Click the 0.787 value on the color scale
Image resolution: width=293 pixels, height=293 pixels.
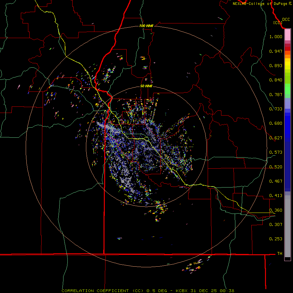point(276,94)
